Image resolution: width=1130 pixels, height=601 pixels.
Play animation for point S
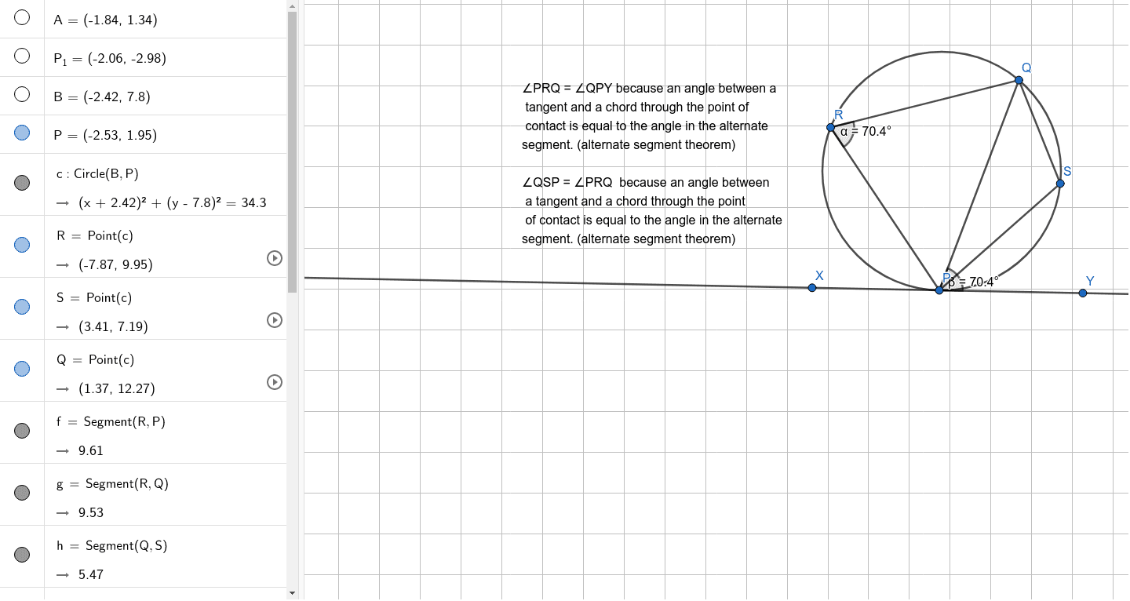point(275,320)
